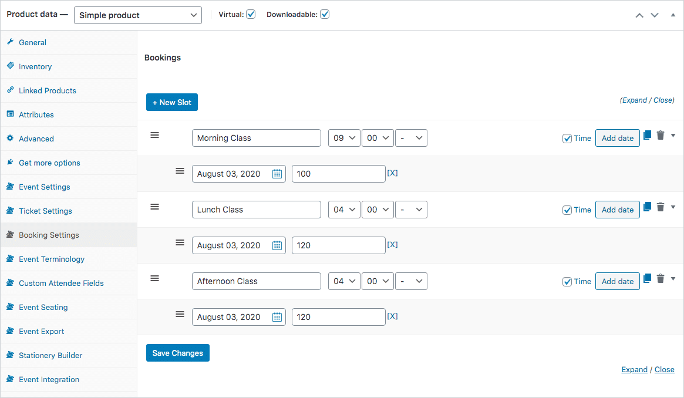Screen dimensions: 684x398
Task: Click Save Changes
Action: coord(177,353)
